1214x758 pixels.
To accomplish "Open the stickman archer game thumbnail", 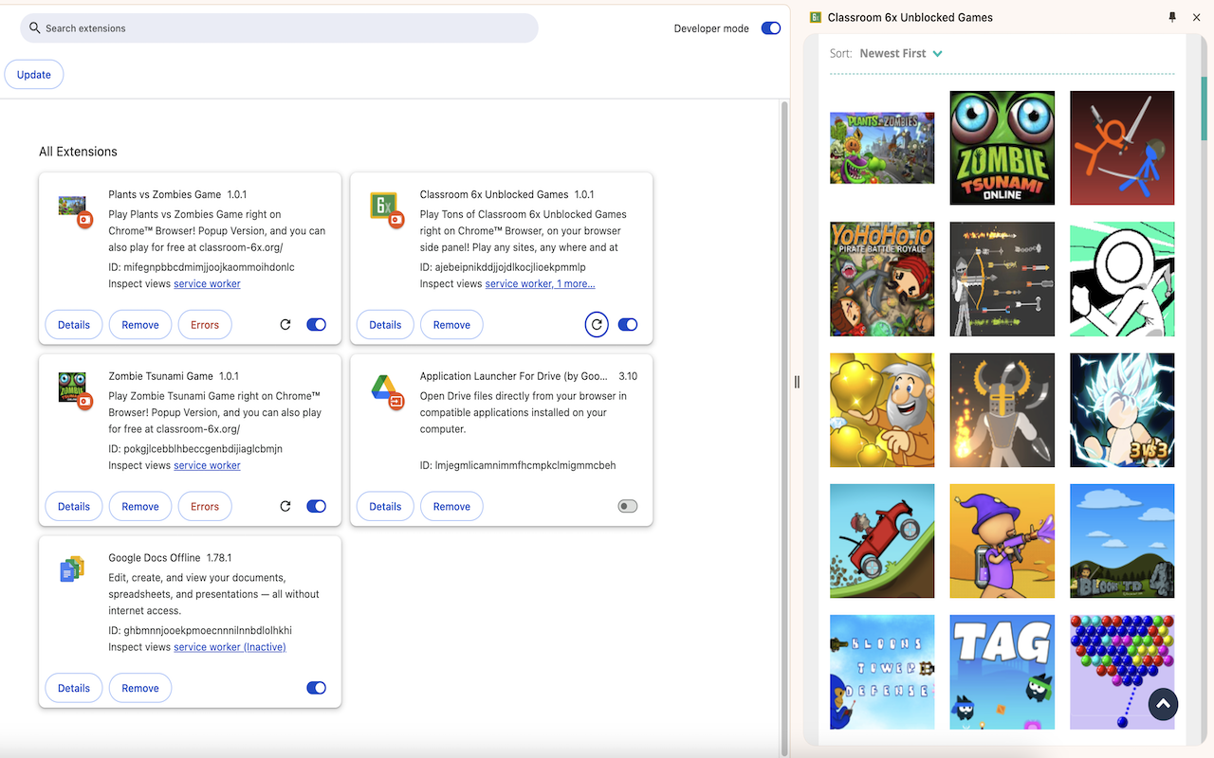I will click(1002, 280).
